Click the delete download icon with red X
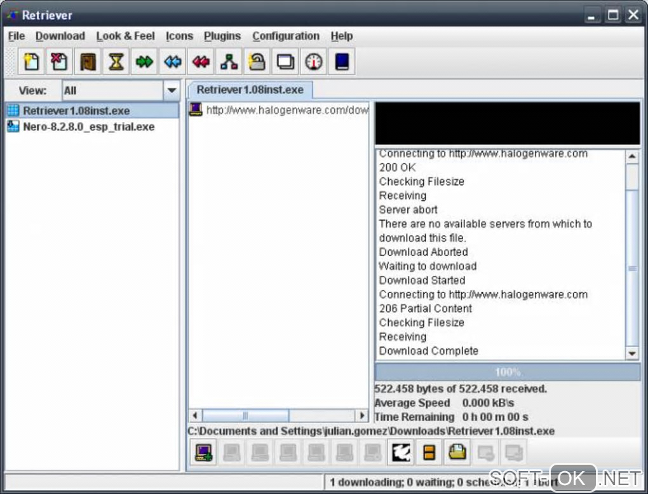The image size is (648, 494). pyautogui.click(x=60, y=62)
